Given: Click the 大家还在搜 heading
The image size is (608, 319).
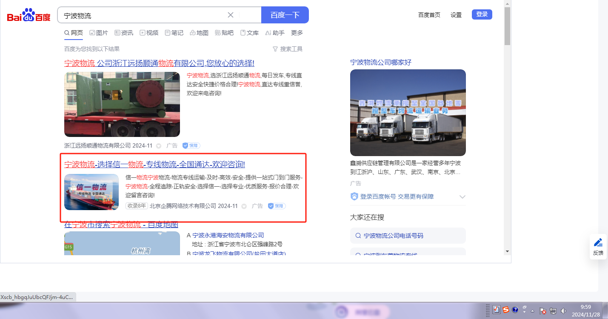Looking at the screenshot, I should pyautogui.click(x=367, y=217).
